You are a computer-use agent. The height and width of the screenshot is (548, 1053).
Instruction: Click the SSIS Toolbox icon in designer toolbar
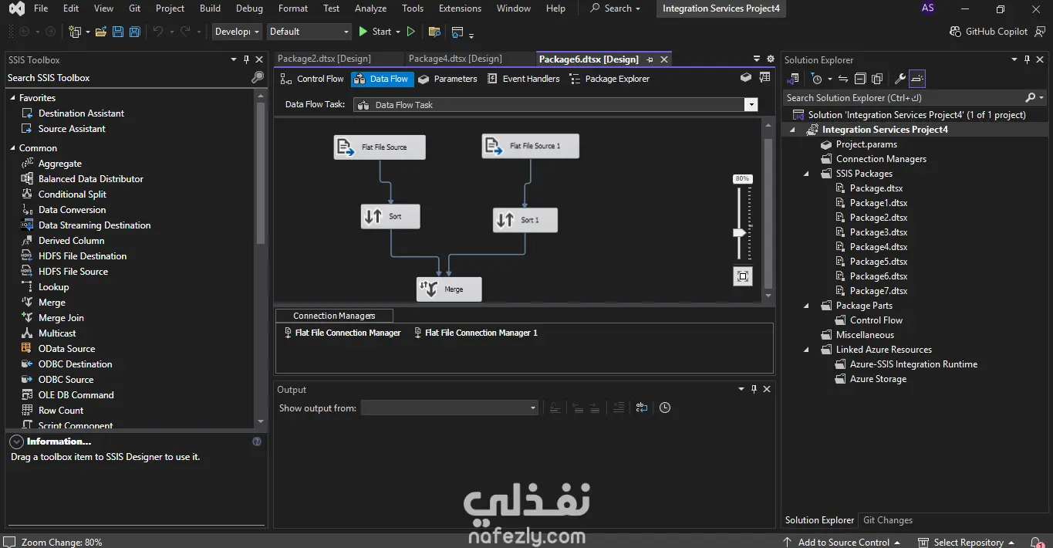point(745,77)
